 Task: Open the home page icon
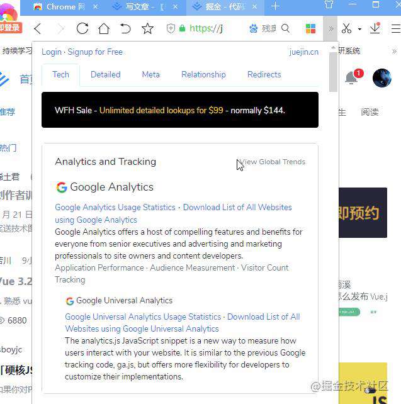coord(104,28)
